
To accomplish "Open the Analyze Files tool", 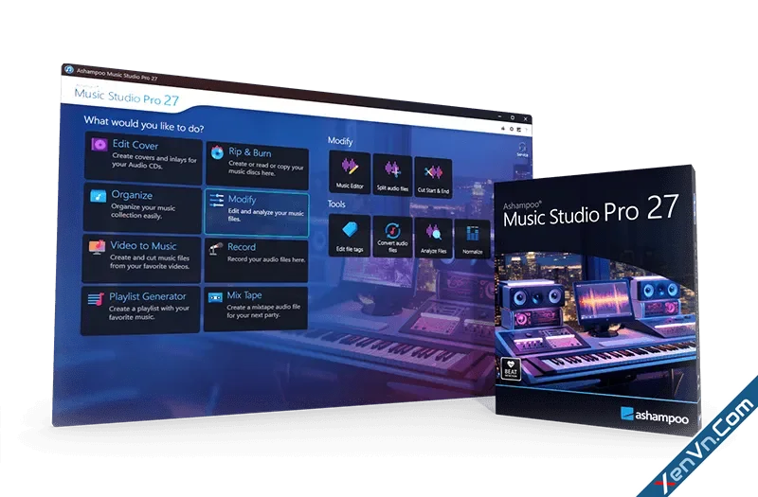I will pyautogui.click(x=434, y=238).
